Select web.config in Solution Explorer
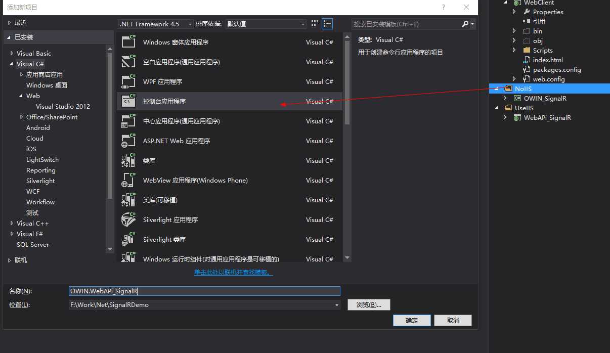This screenshot has height=353, width=610. click(549, 79)
